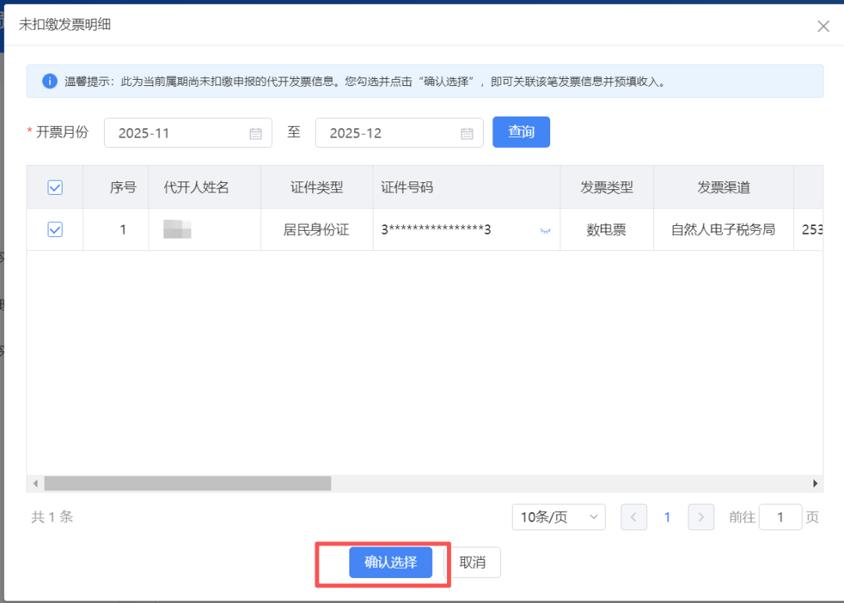The height and width of the screenshot is (603, 844).
Task: Expand the 10条/页 page size dropdown
Action: coord(558,517)
